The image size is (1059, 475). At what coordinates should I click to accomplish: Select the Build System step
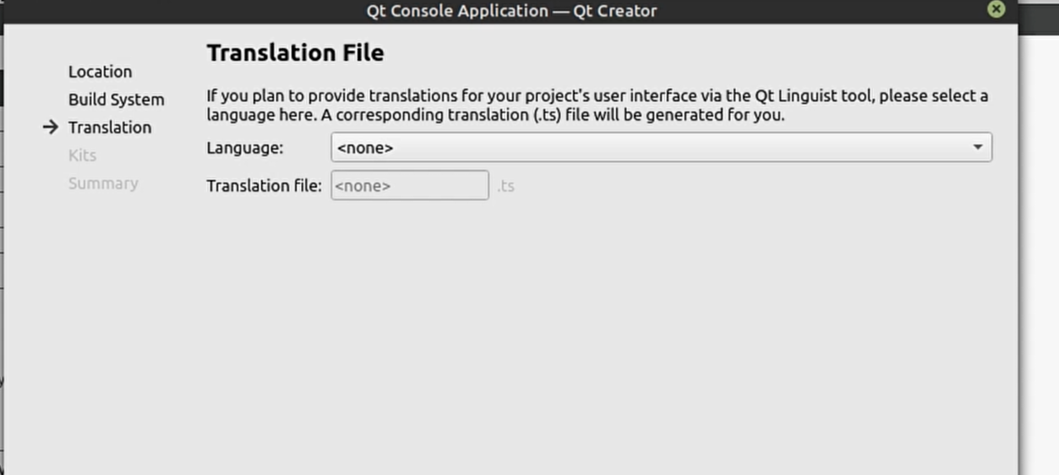tap(116, 100)
